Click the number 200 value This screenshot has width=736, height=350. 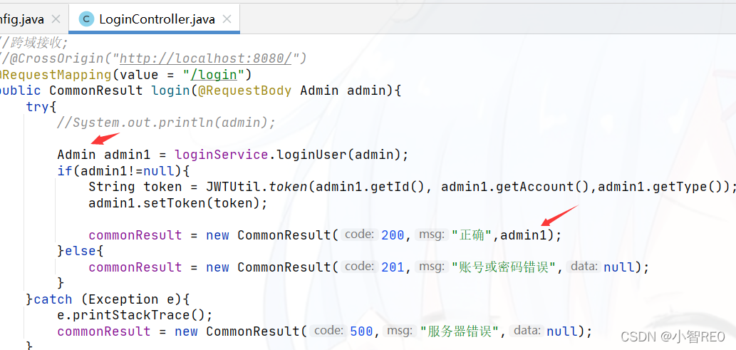pyautogui.click(x=393, y=235)
